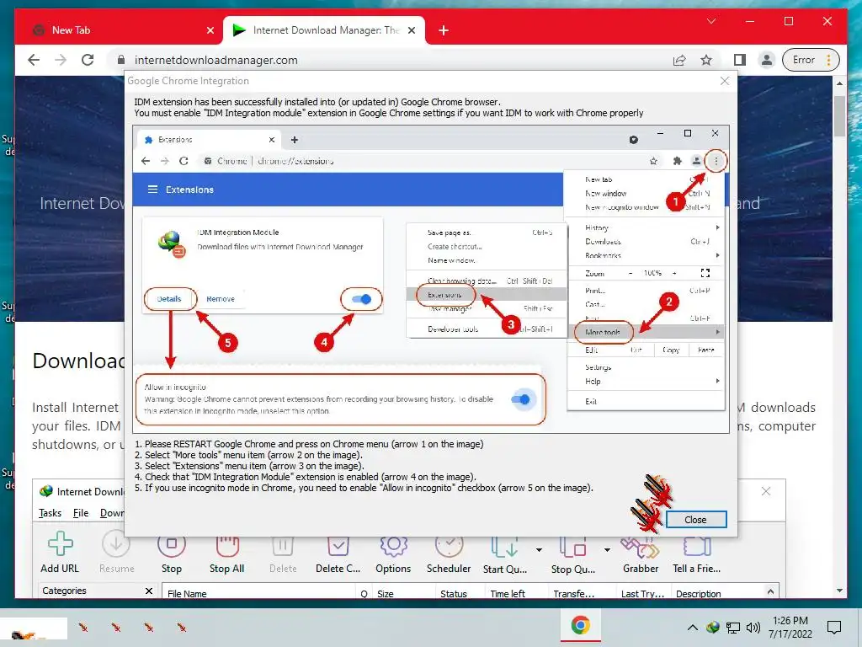Viewport: 862px width, 647px height.
Task: Click the page scrollbar down arrow
Action: [839, 591]
